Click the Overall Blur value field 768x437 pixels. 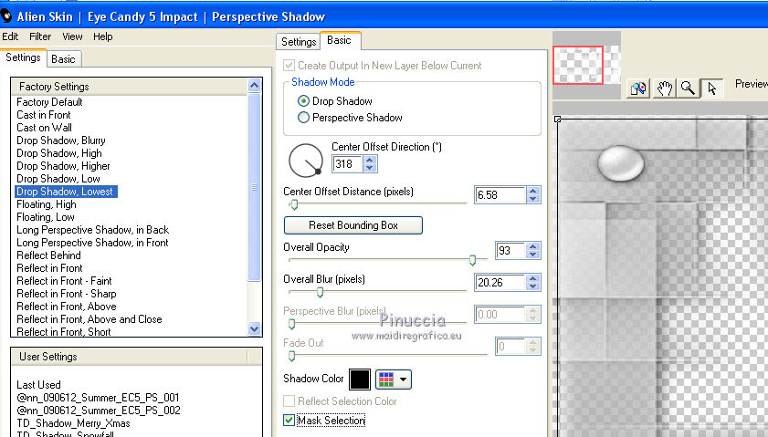[500, 282]
